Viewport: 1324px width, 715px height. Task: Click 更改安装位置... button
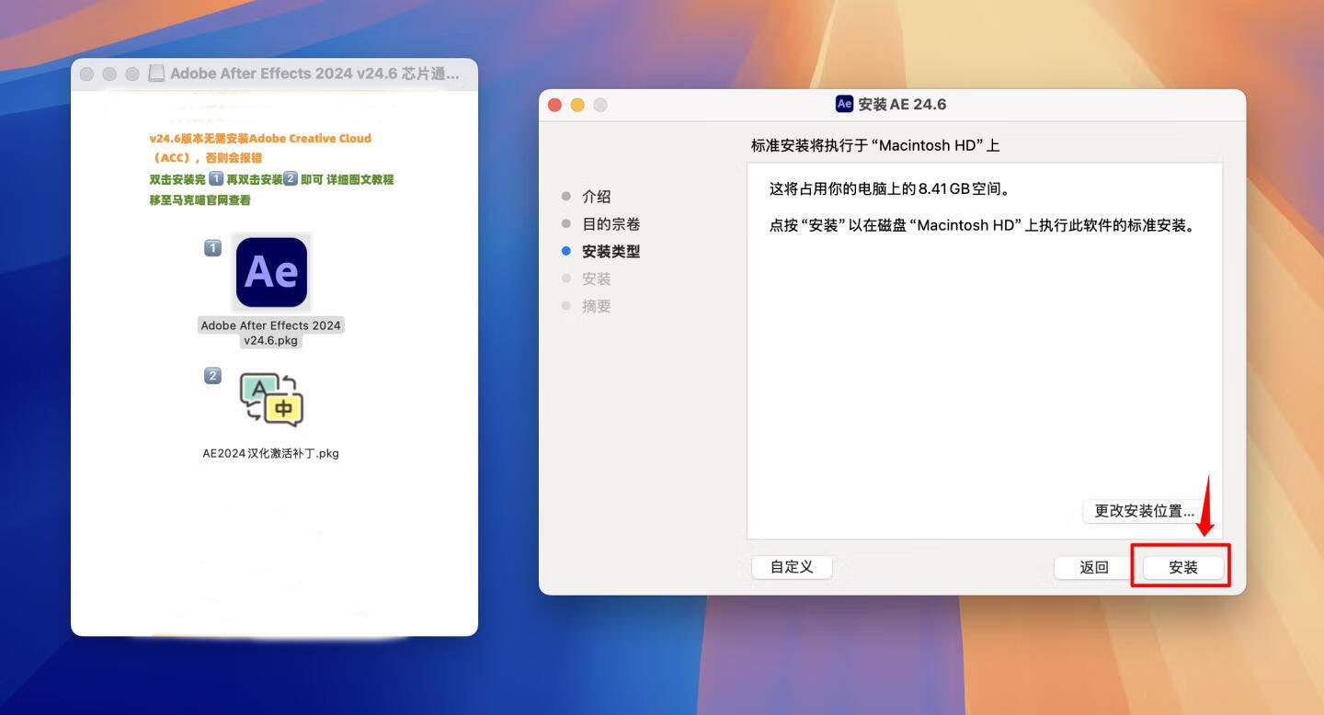[x=1144, y=510]
